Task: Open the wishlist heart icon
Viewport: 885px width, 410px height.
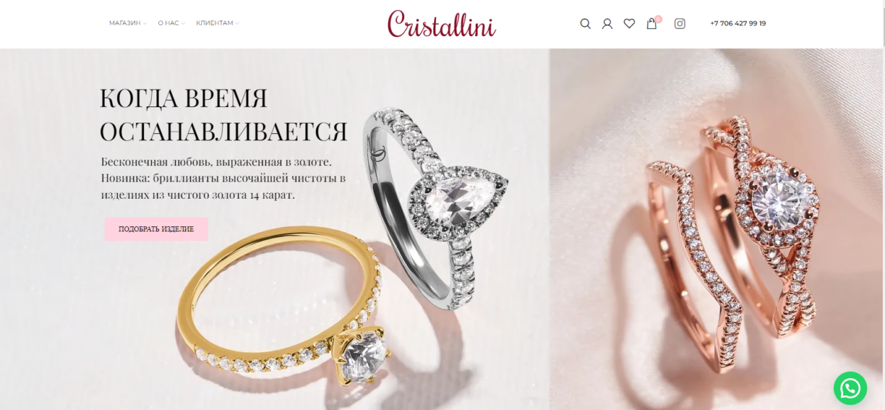Action: [x=629, y=23]
